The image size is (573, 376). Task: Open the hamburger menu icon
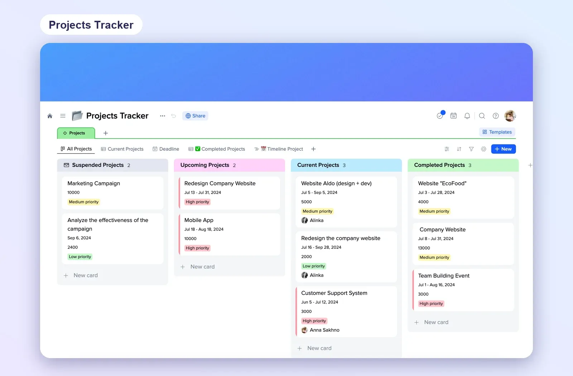point(63,116)
